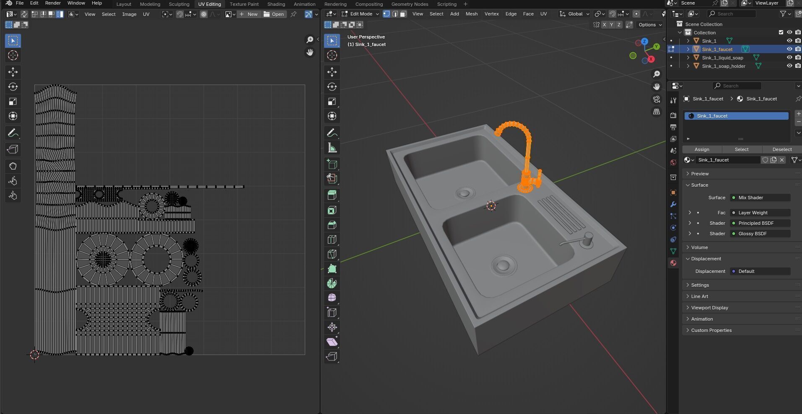Click New image button
802x414 pixels.
coord(249,14)
